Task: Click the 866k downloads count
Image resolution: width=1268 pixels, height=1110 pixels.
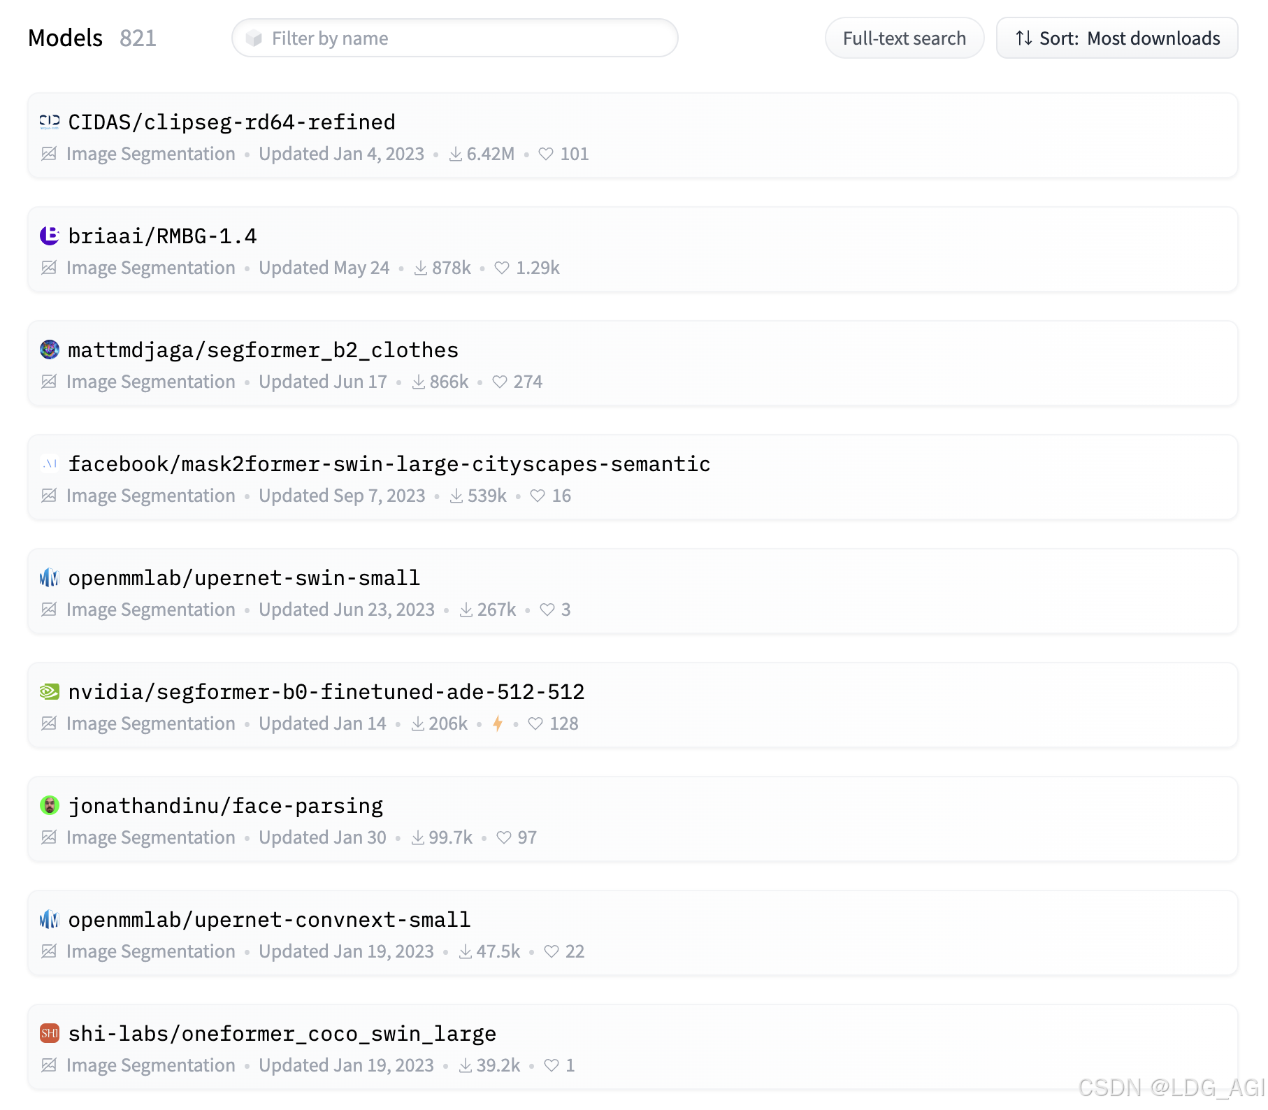Action: coord(449,382)
